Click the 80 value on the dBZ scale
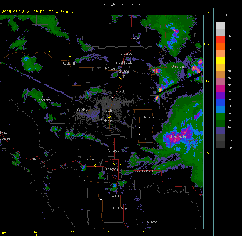242x236 pixels. tap(229, 22)
